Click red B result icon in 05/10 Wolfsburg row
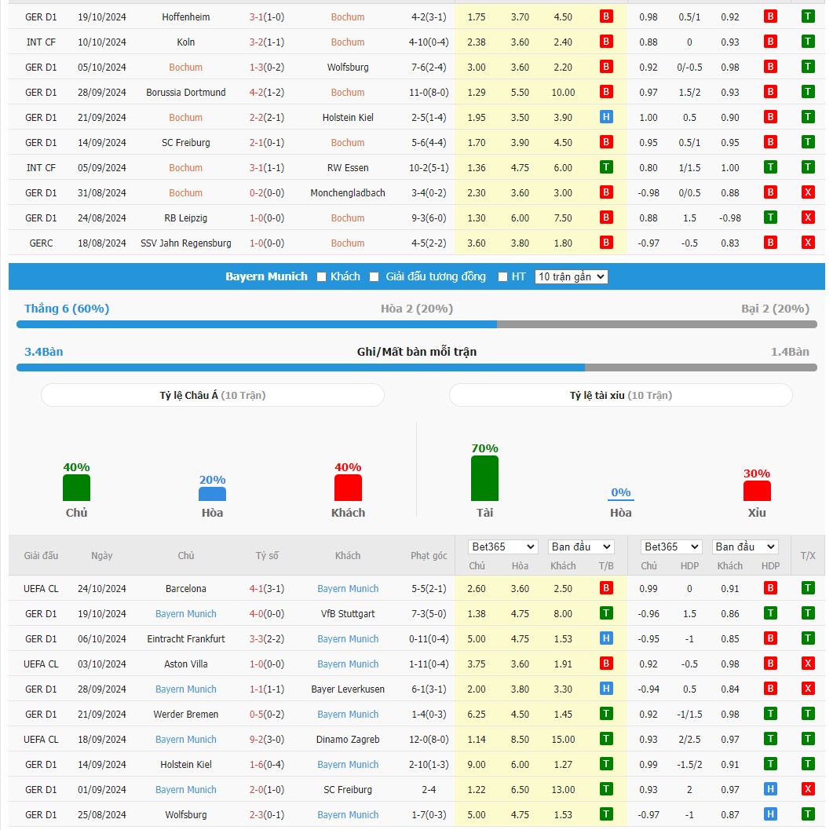Image resolution: width=833 pixels, height=830 pixels. click(x=606, y=67)
